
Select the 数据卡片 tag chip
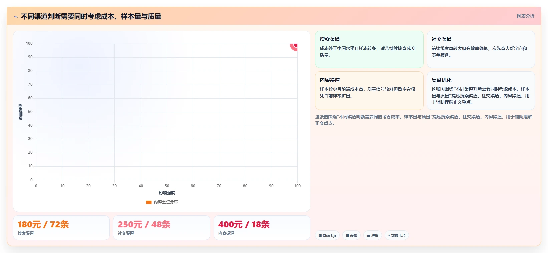click(x=397, y=235)
